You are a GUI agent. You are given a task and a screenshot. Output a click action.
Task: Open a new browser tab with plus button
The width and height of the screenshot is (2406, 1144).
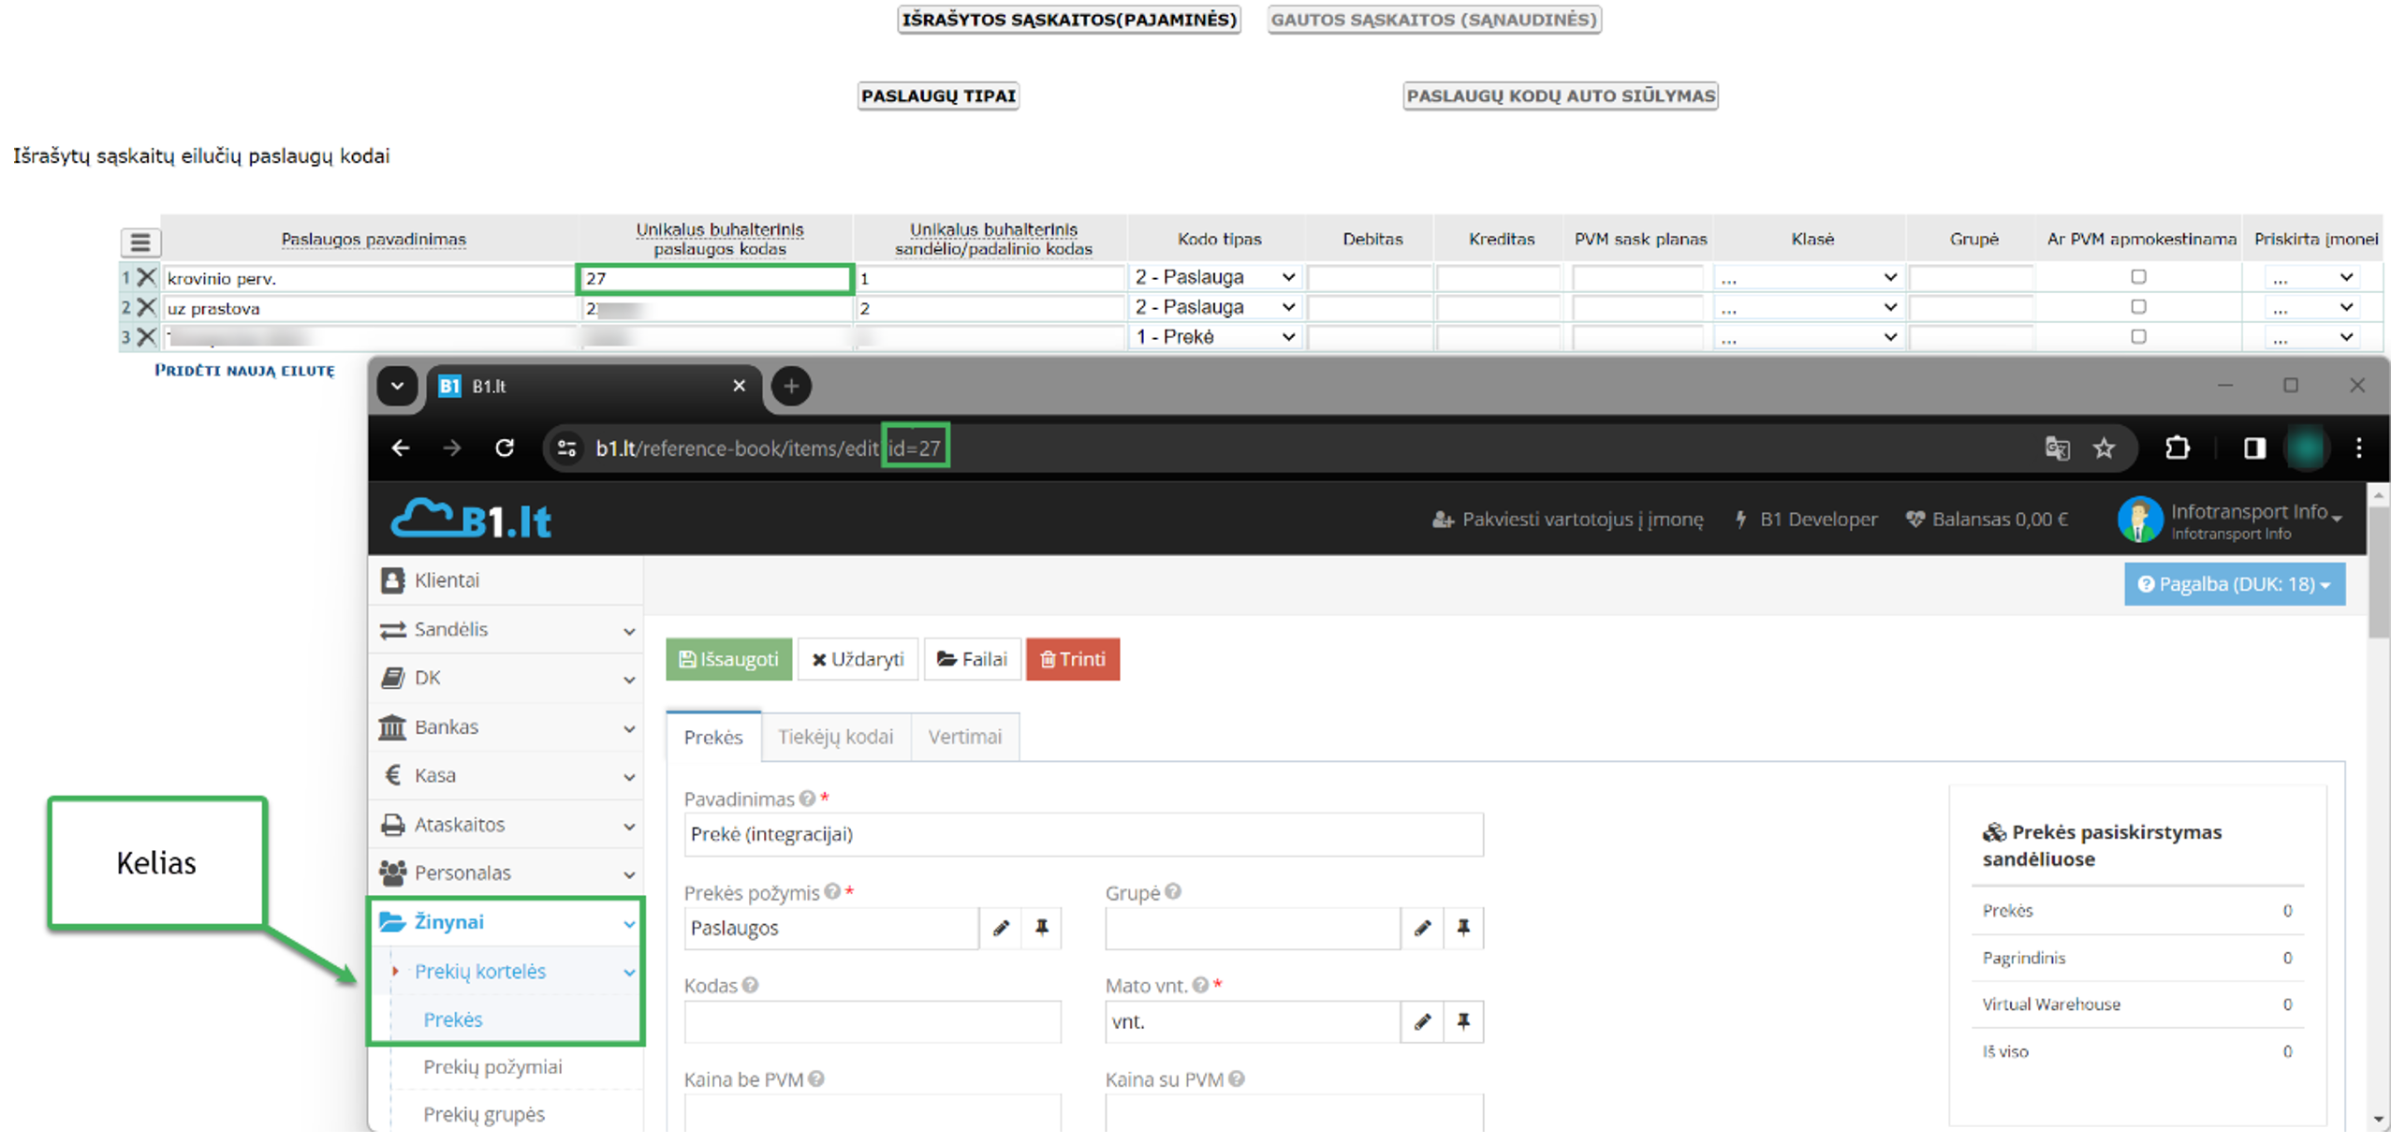(792, 388)
